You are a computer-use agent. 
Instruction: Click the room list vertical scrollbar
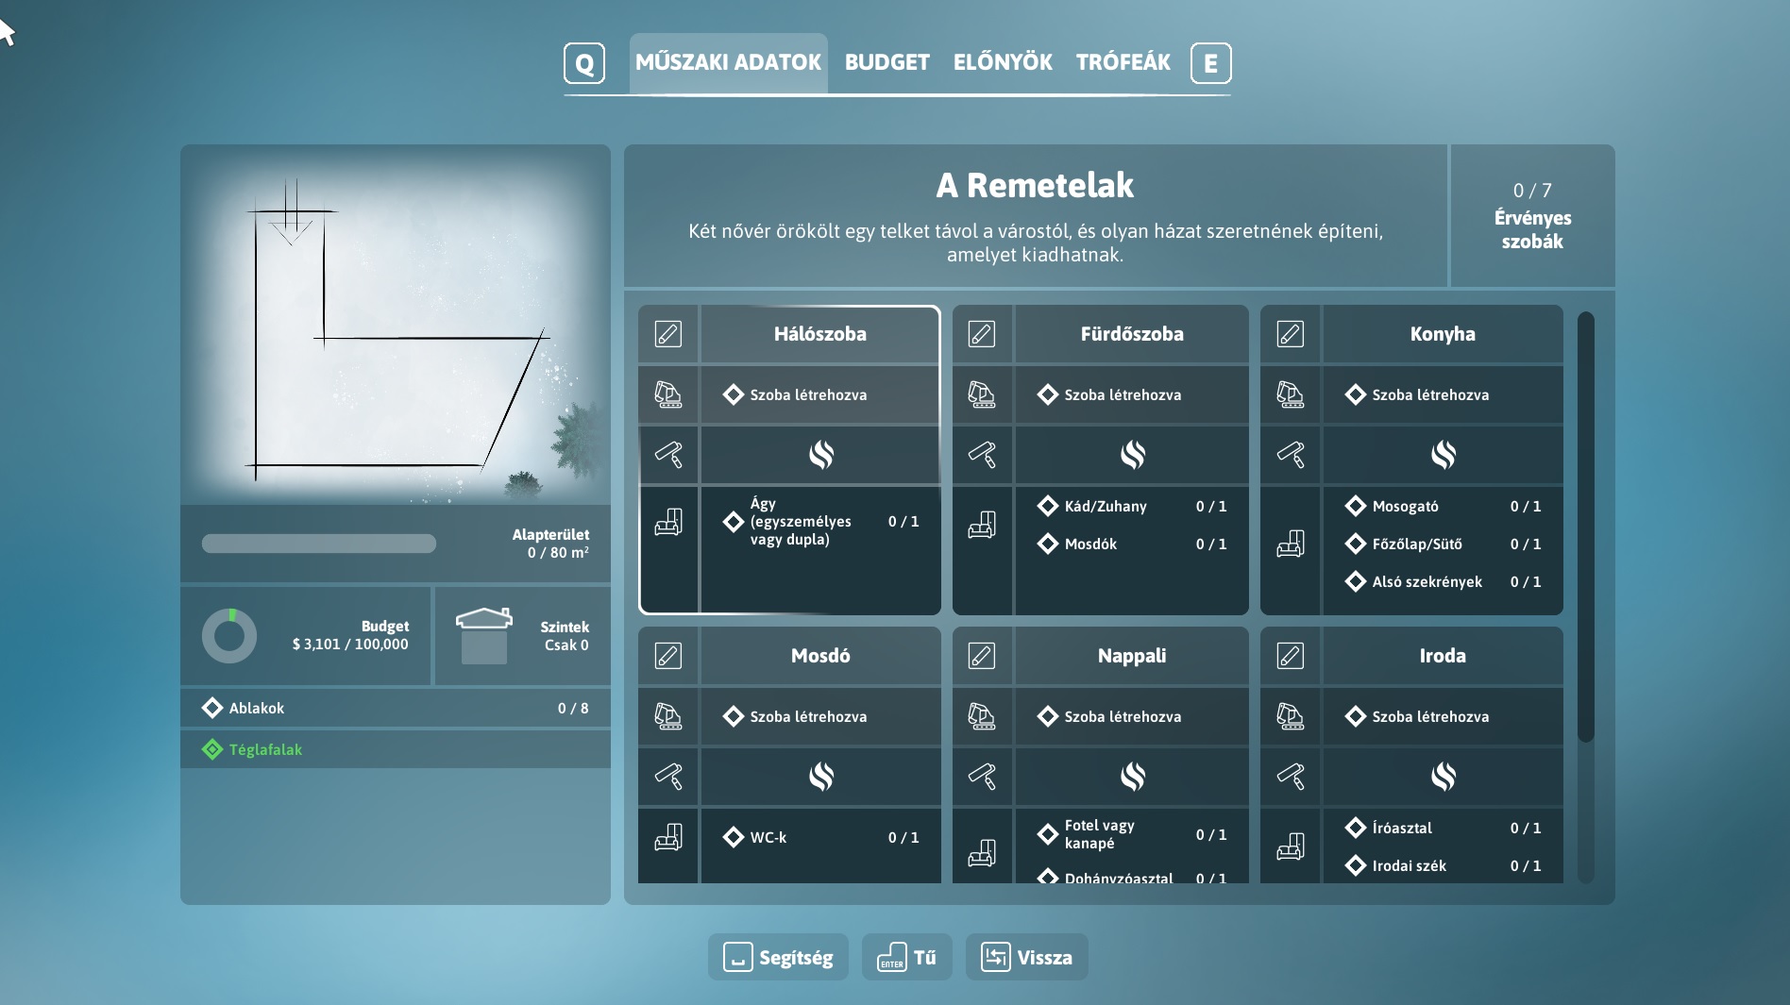pos(1585,527)
